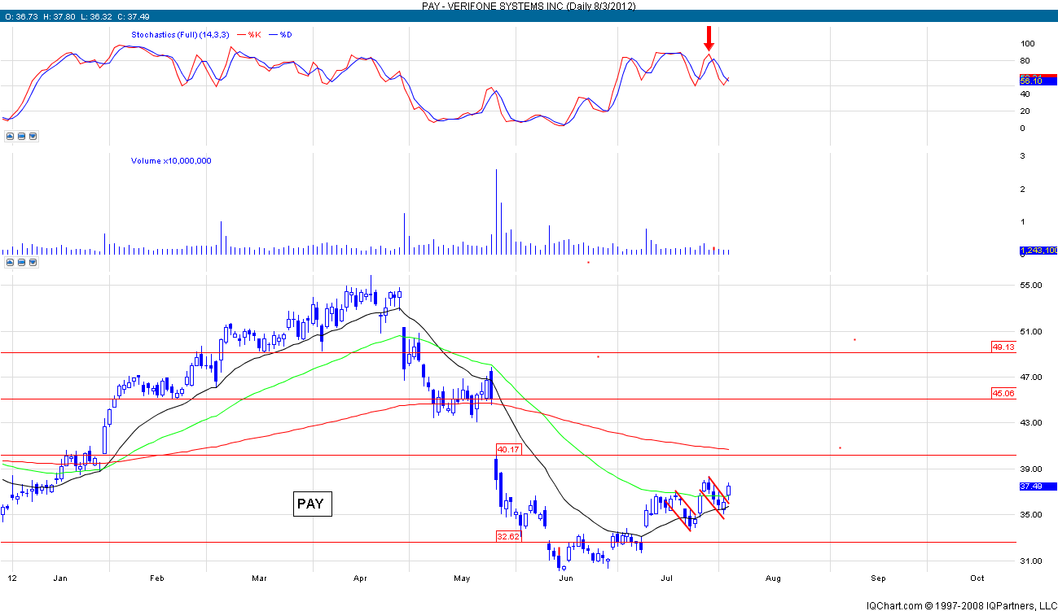
Task: Click the 1,243,100 volume value marker
Action: (1038, 251)
